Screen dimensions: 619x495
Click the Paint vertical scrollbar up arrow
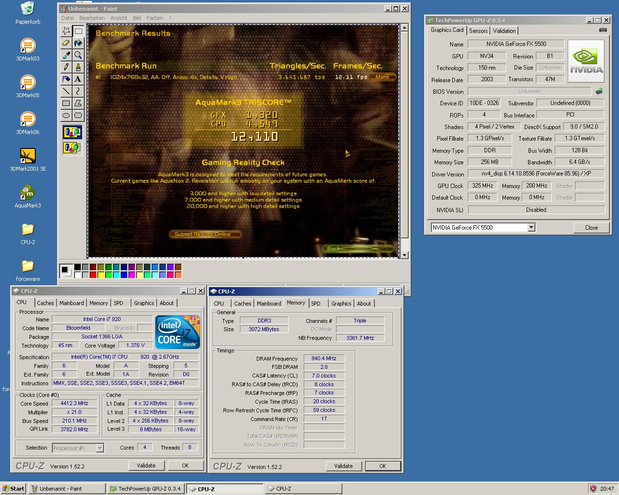point(404,29)
